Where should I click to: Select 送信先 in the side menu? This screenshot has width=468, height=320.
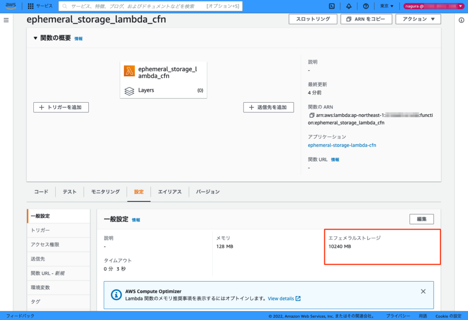tap(58, 259)
